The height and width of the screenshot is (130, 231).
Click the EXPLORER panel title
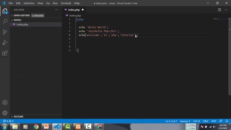coord(19,10)
